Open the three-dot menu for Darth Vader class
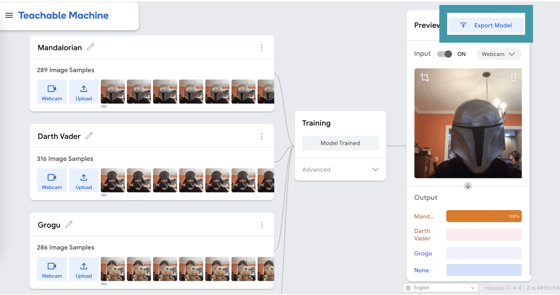The image size is (560, 295). (x=262, y=136)
